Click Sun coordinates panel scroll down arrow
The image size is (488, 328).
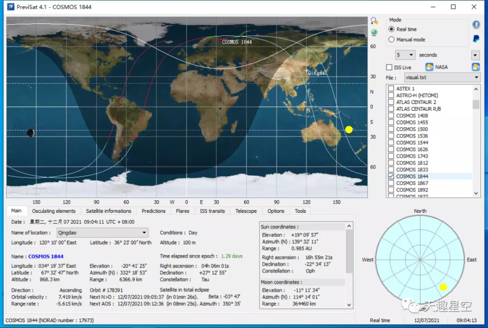pos(349,305)
